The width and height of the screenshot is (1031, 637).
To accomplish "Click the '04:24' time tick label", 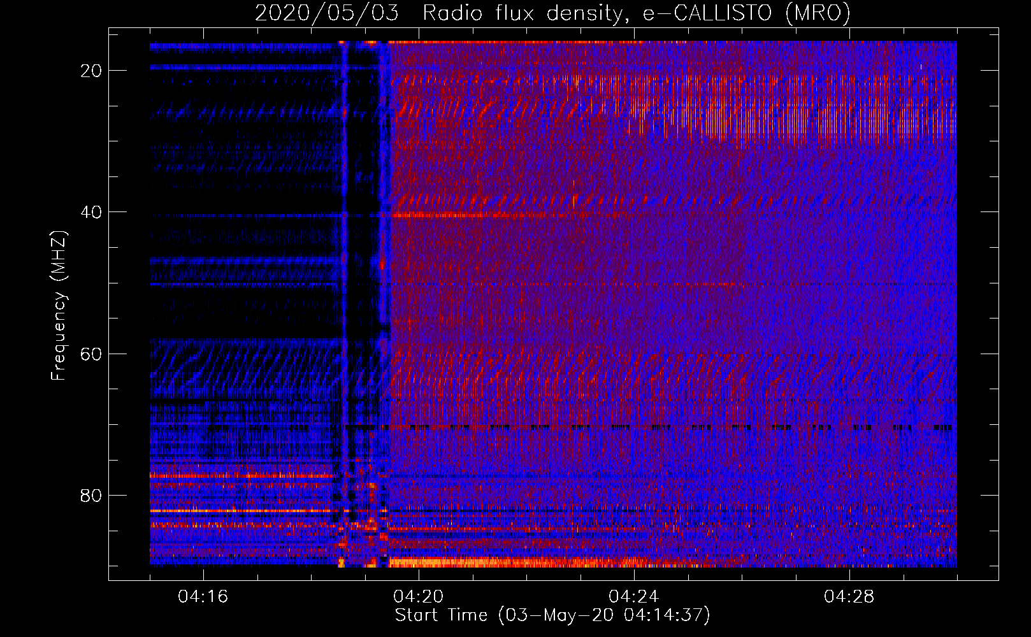I will (x=634, y=597).
